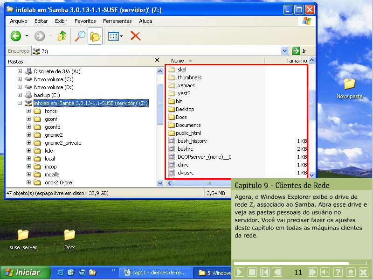The image size is (373, 280).
Task: Launch Internet Explorer from Quick Launch
Action: pos(60,273)
